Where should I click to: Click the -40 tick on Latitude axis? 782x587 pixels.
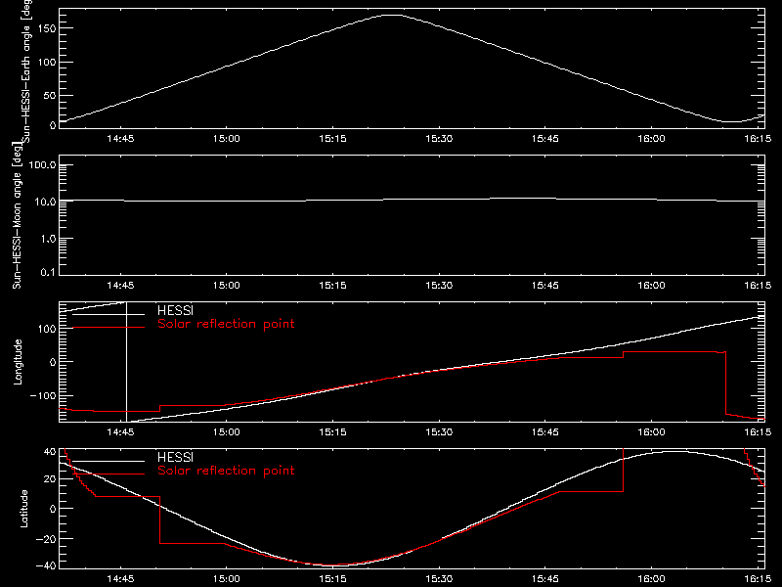[46, 565]
